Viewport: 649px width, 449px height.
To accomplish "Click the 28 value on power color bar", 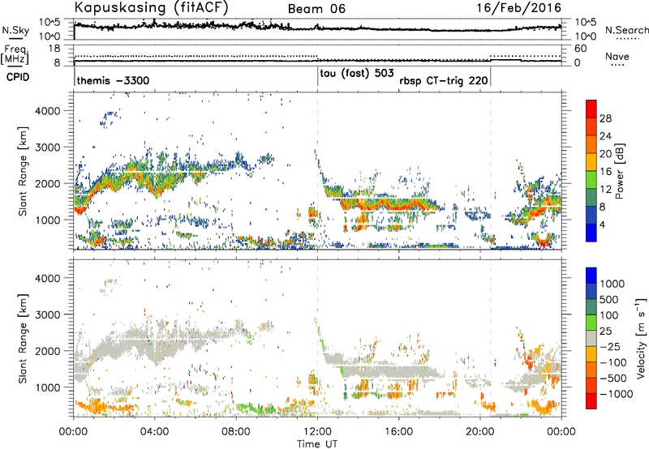I will 605,118.
